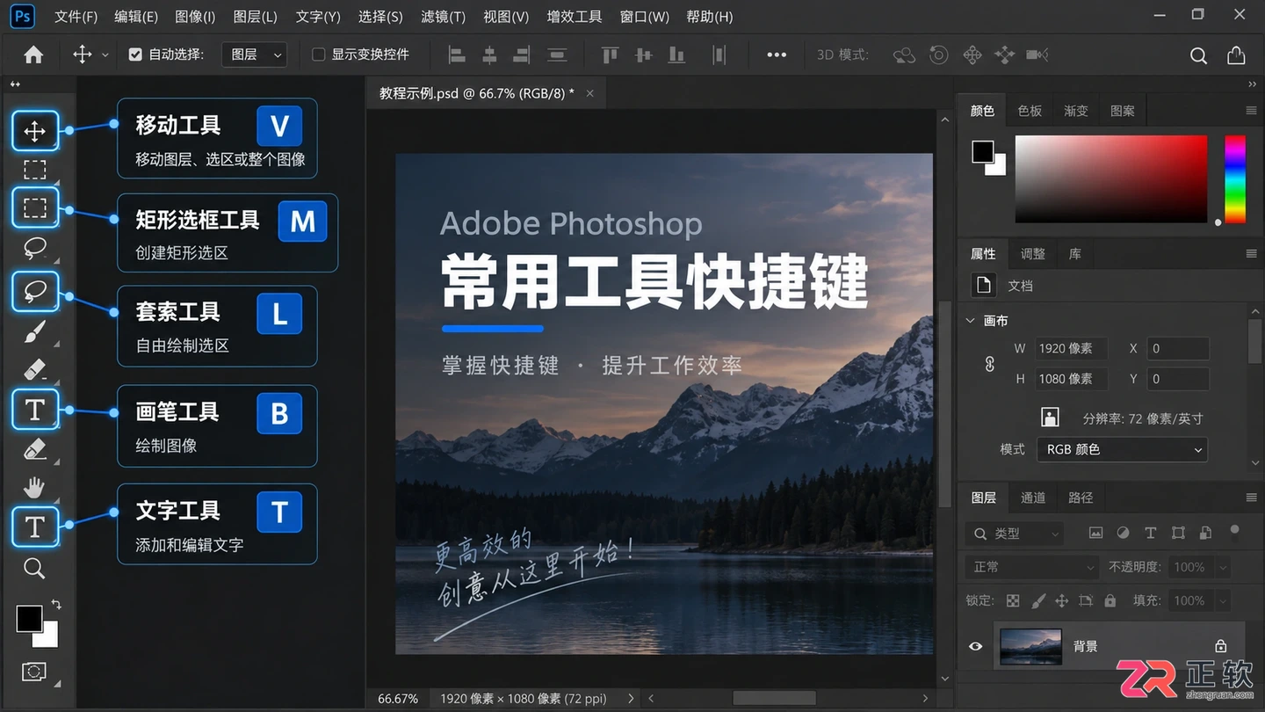Switch to the 色板 tab
The width and height of the screenshot is (1265, 712).
[x=1030, y=111]
